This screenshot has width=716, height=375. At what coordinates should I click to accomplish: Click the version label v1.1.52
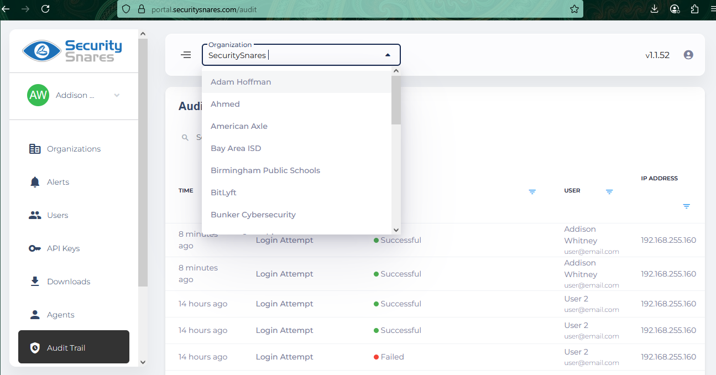pyautogui.click(x=657, y=55)
